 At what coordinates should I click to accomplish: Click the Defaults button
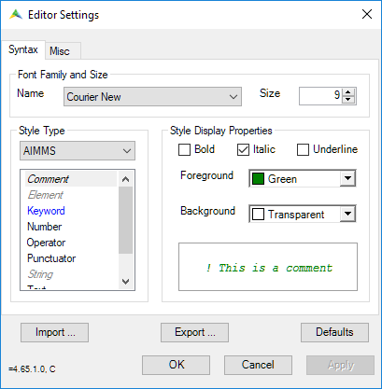(x=334, y=332)
